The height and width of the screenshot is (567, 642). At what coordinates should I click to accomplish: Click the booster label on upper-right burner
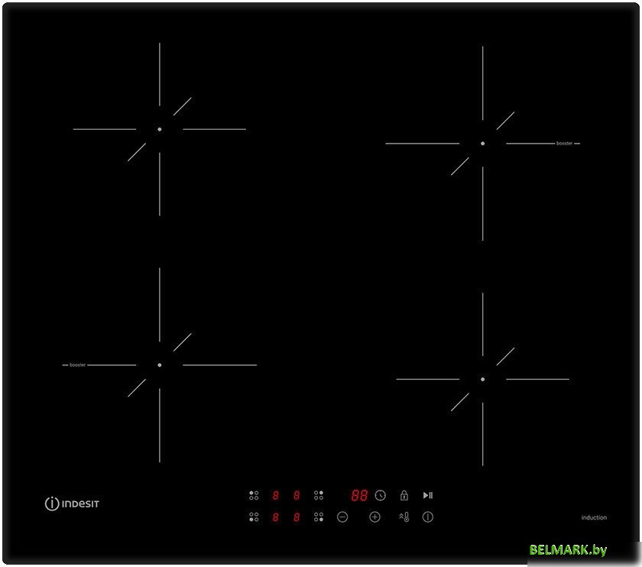(564, 144)
